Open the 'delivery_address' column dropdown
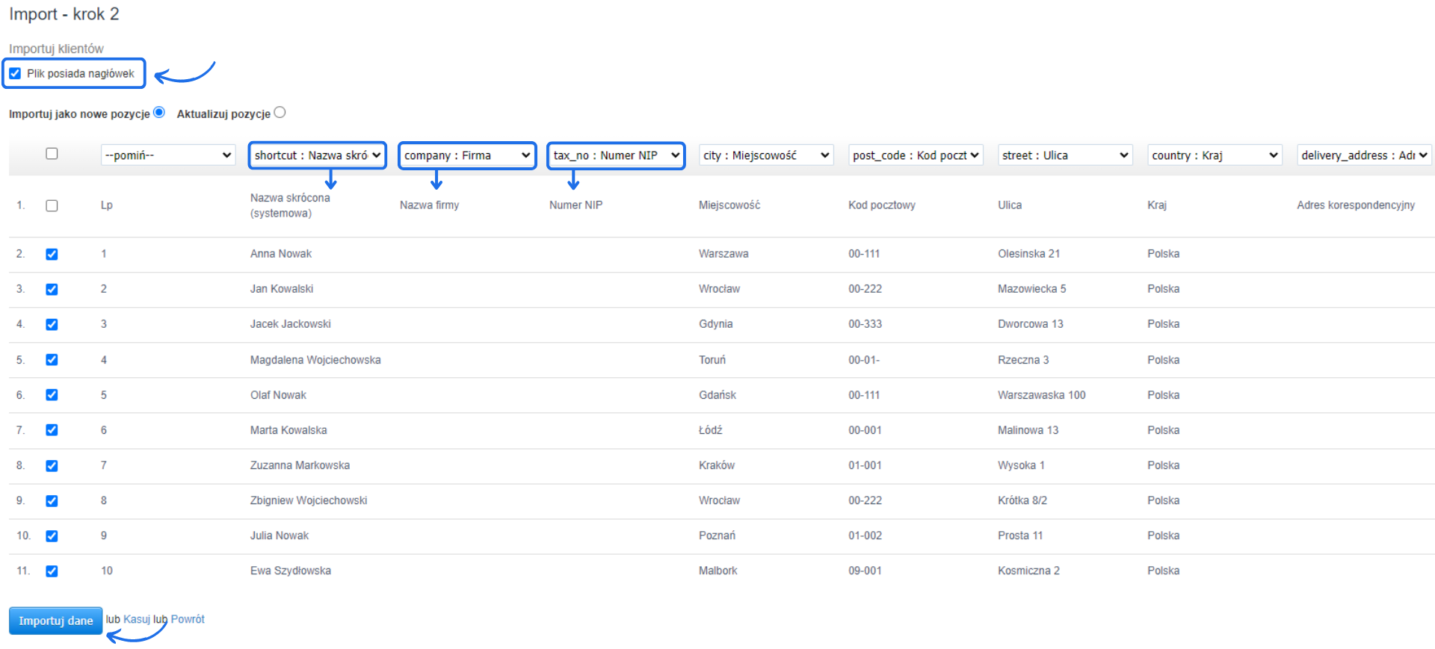The height and width of the screenshot is (649, 1435). 1364,155
